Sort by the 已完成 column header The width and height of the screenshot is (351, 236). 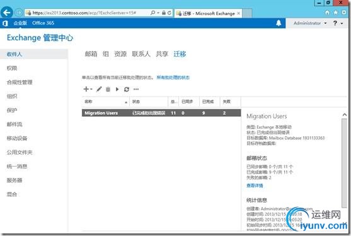pos(210,102)
